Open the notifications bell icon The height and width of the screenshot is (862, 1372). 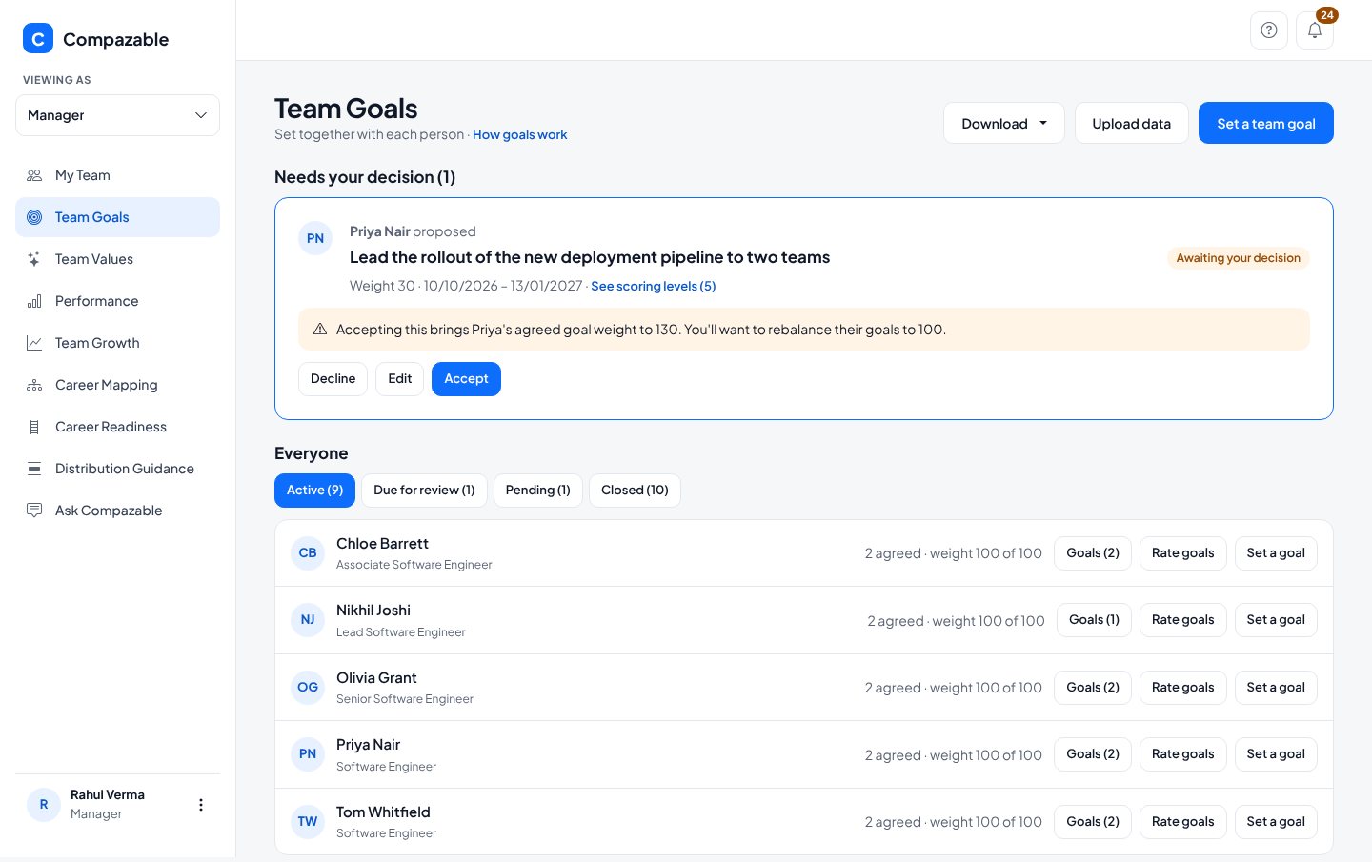tap(1315, 30)
